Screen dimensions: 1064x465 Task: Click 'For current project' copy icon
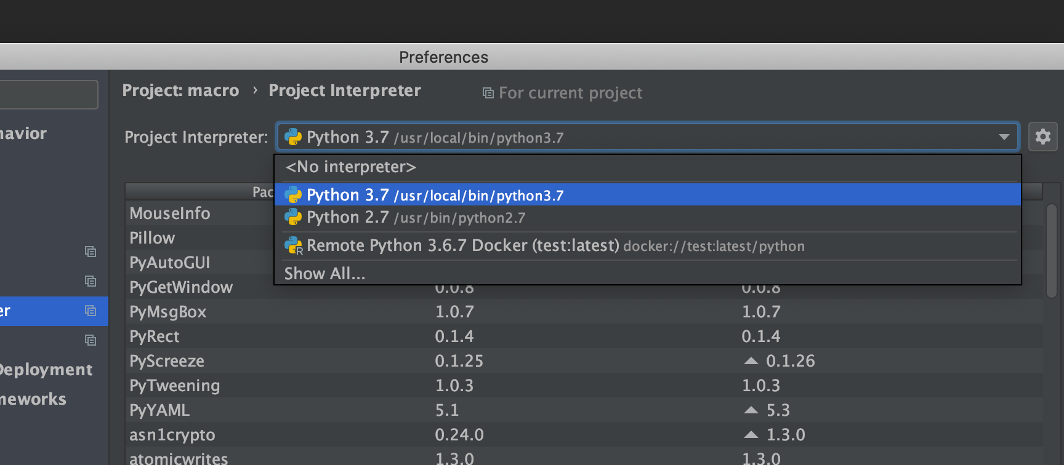(488, 93)
